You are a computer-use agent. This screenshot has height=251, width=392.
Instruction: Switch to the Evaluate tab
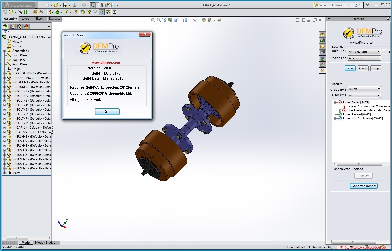click(55, 19)
